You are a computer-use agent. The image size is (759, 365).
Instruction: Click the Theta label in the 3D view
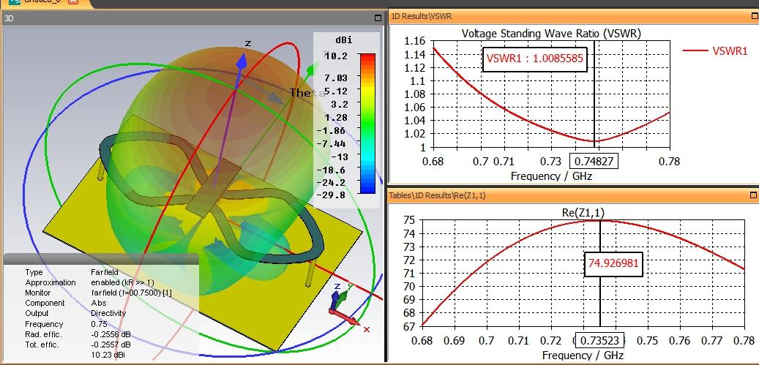point(307,93)
